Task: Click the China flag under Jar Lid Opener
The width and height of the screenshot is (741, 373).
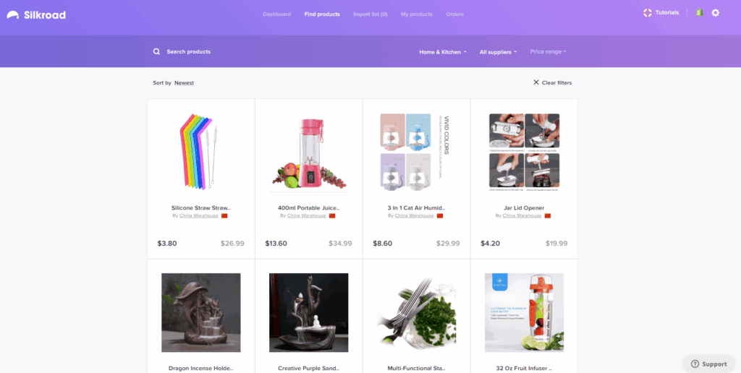Action: [x=548, y=215]
